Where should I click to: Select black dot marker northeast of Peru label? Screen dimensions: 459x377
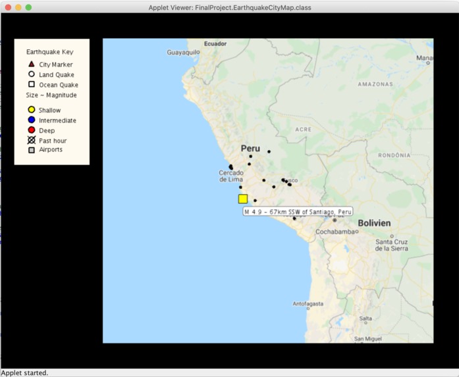(269, 151)
